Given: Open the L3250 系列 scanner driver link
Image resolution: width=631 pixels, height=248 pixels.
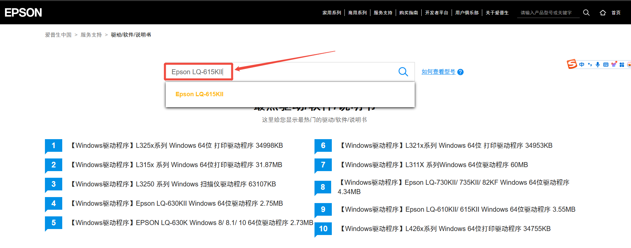Looking at the screenshot, I should (172, 184).
